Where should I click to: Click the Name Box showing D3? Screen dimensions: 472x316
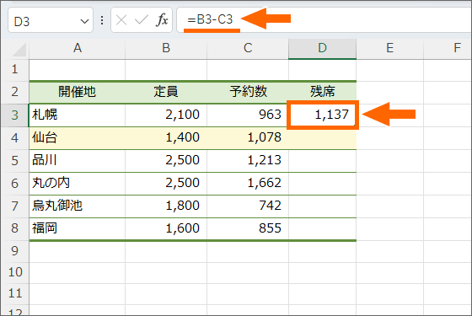pyautogui.click(x=51, y=20)
